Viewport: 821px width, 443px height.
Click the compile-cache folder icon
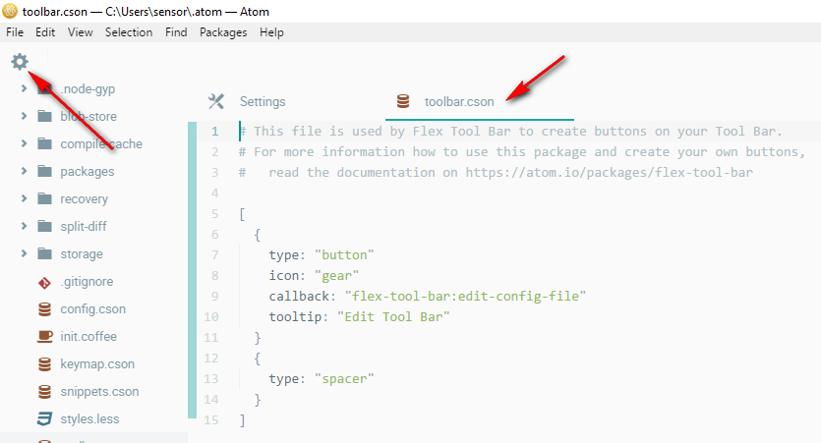[x=45, y=143]
